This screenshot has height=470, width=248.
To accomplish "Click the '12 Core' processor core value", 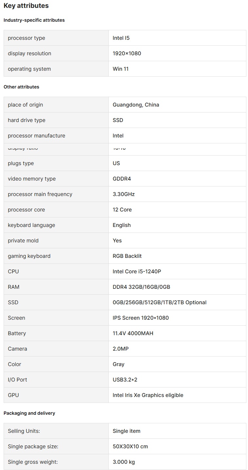I will coord(122,210).
